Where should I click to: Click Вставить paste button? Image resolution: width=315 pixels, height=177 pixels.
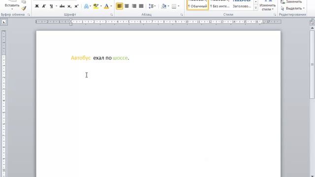click(x=12, y=5)
